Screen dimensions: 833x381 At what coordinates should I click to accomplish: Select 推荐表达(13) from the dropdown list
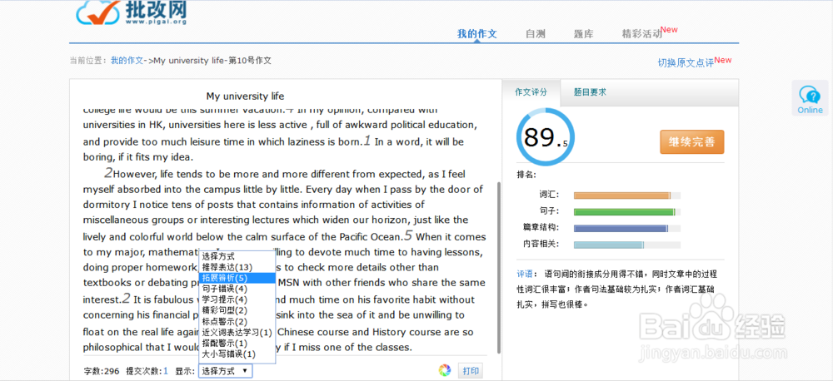(227, 267)
